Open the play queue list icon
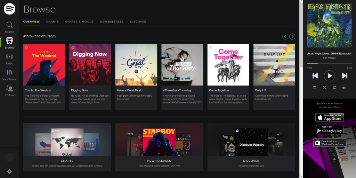Screen dimensions: 356x178 [x=314, y=88]
